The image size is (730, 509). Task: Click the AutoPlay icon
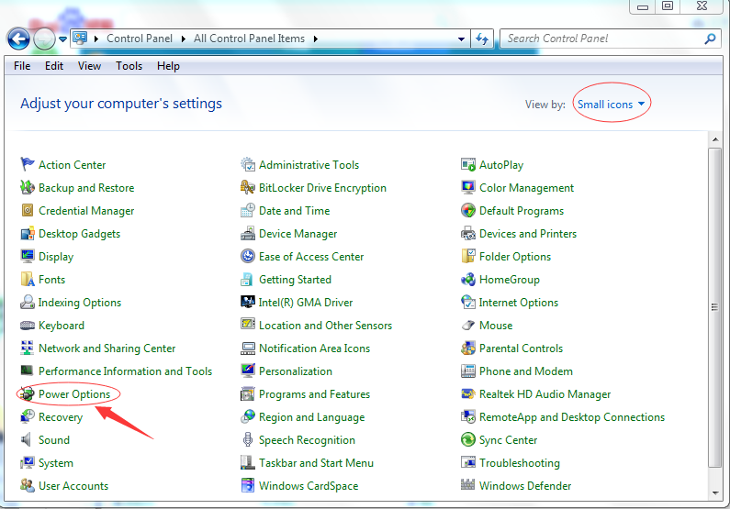(468, 164)
